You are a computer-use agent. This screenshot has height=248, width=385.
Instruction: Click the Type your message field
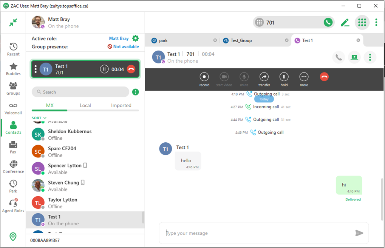pos(257,233)
